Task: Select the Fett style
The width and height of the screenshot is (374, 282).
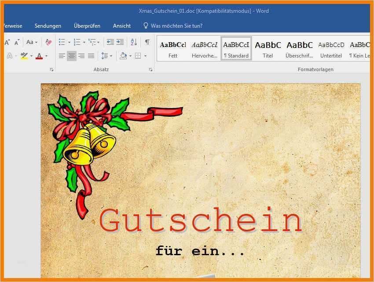Action: coord(172,47)
